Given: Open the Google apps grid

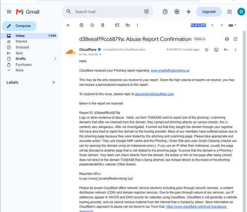Looking at the screenshot, I should pos(230,12).
